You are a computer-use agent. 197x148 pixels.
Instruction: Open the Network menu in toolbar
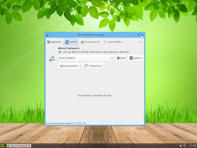[54, 42]
